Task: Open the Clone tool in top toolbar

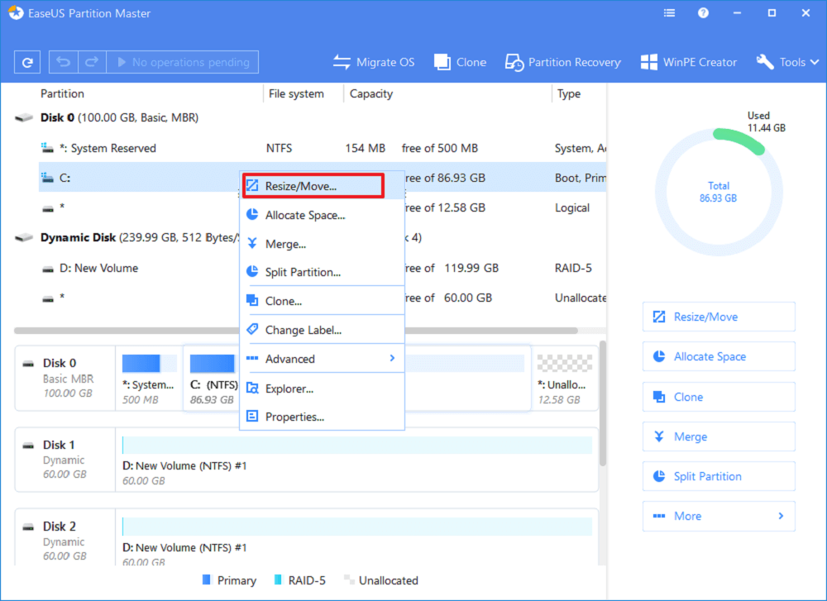Action: (460, 62)
